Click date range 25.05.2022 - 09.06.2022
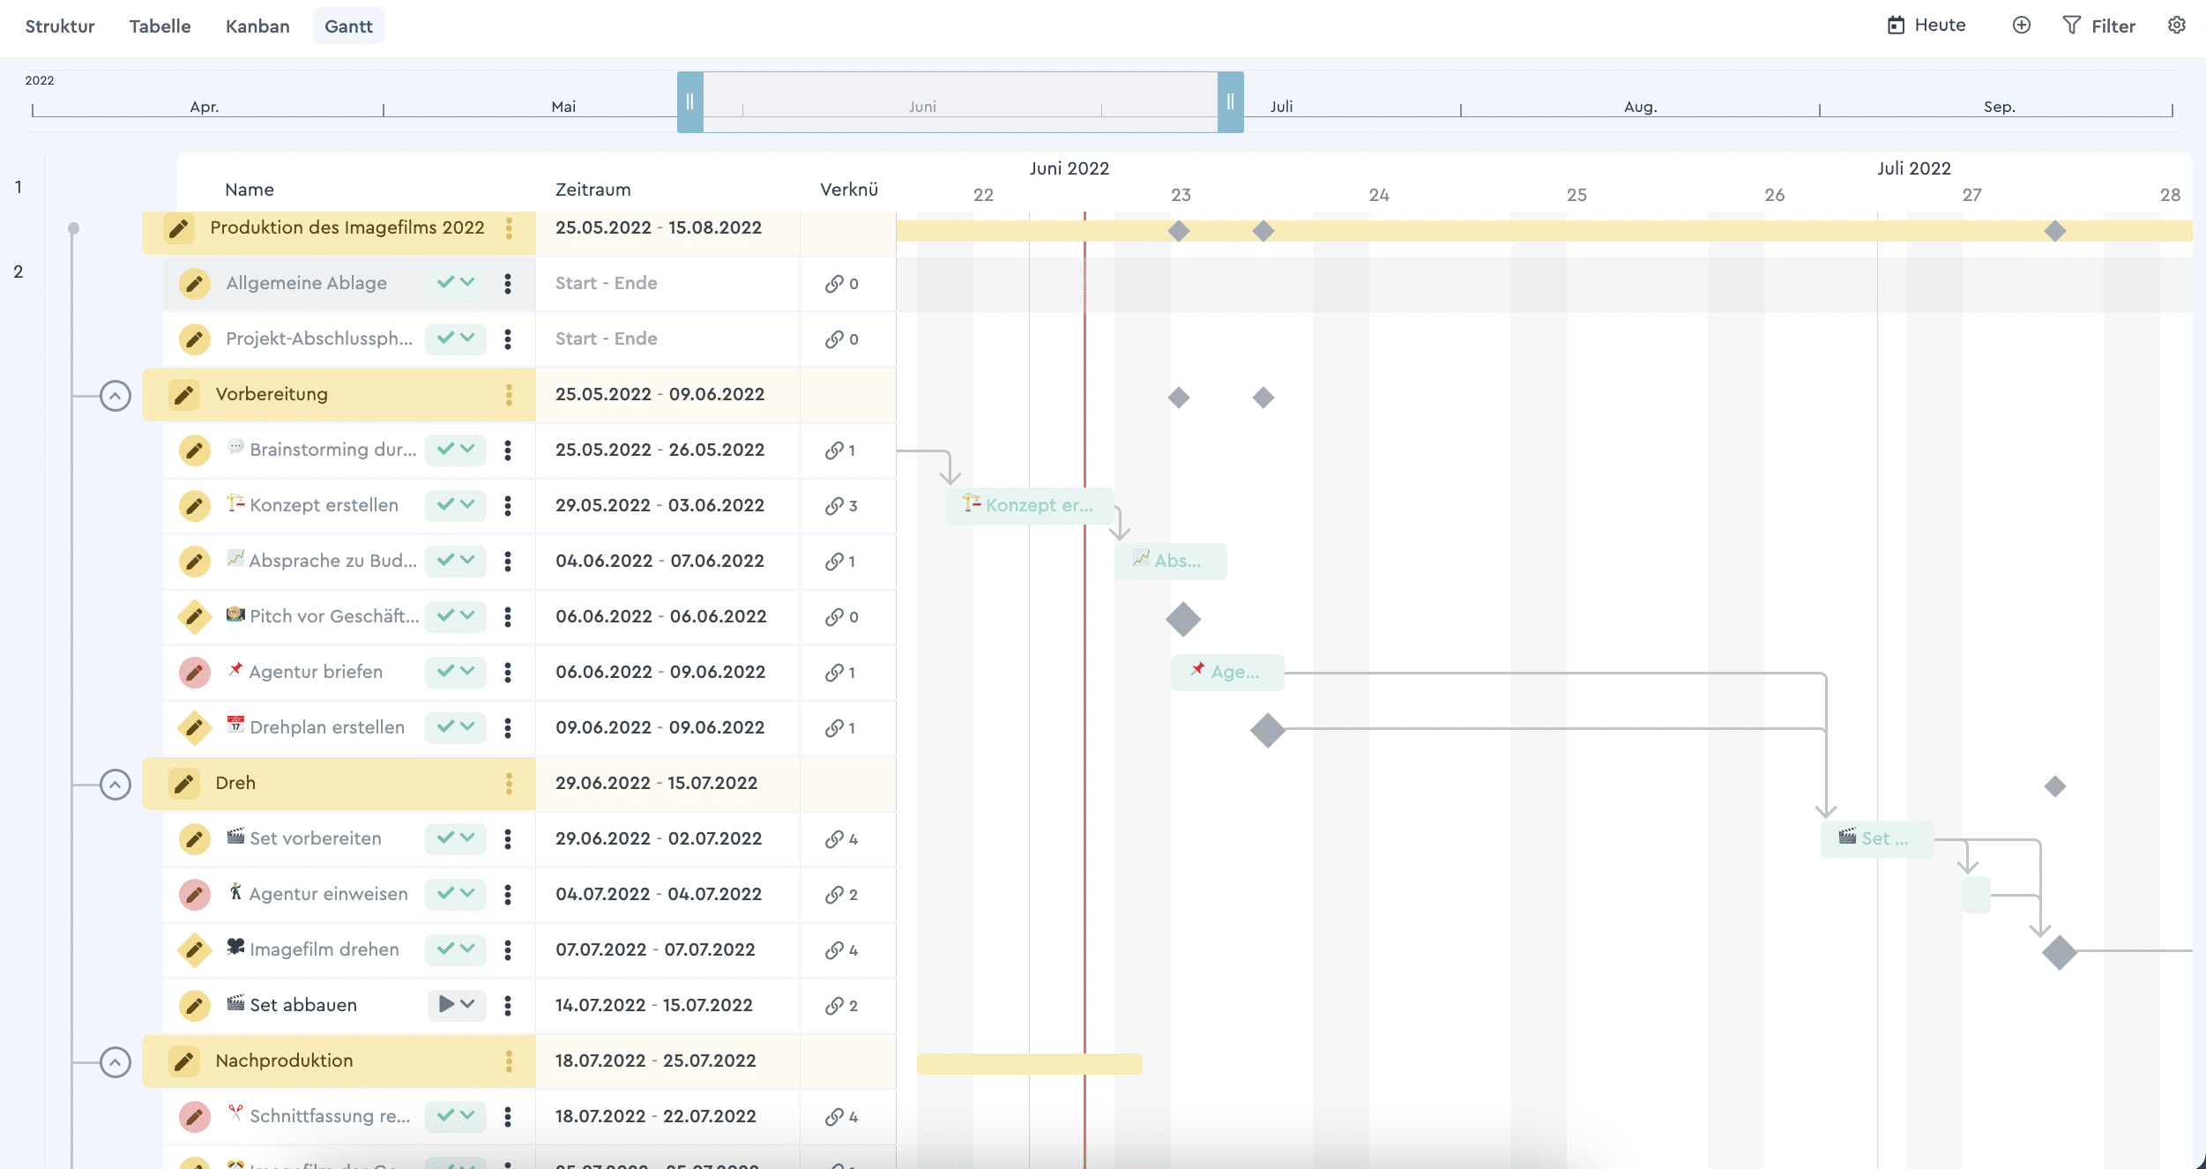This screenshot has width=2206, height=1169. point(660,395)
